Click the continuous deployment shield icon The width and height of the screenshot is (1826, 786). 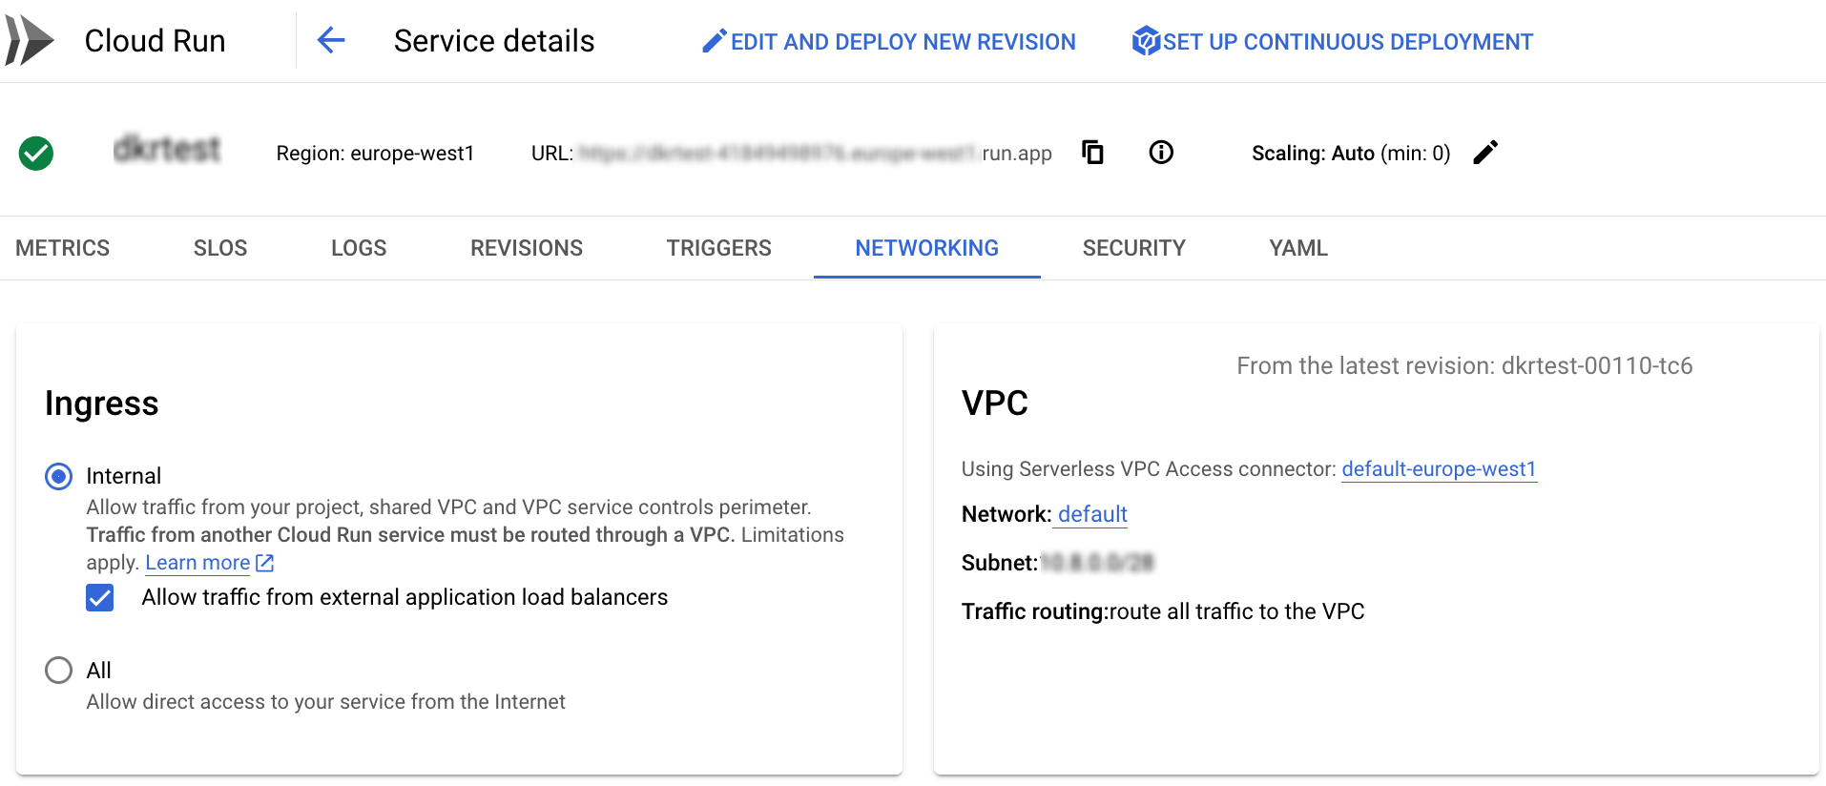click(1146, 41)
